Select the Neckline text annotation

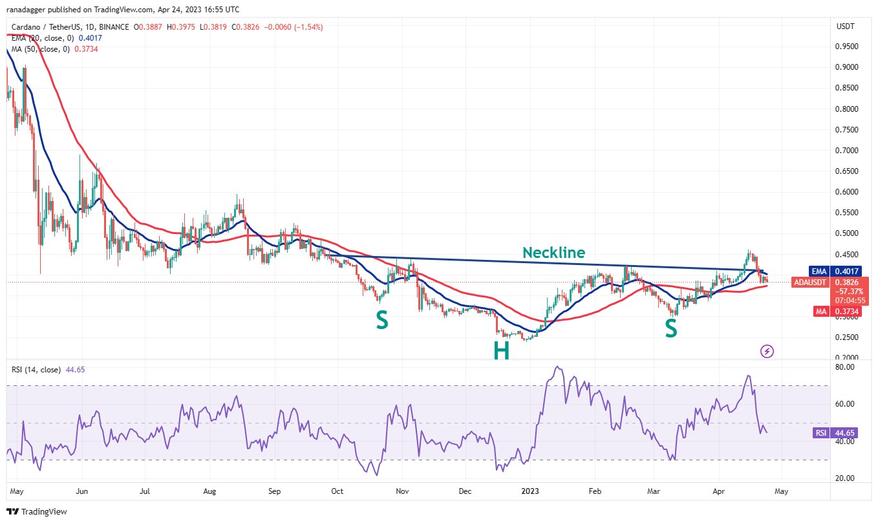click(x=554, y=253)
